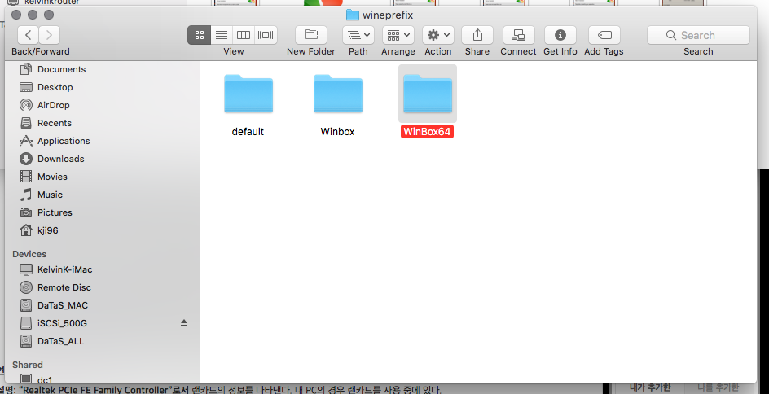Select the WinBox64 folder icon
Viewport: 769px width, 394px height.
coord(428,94)
